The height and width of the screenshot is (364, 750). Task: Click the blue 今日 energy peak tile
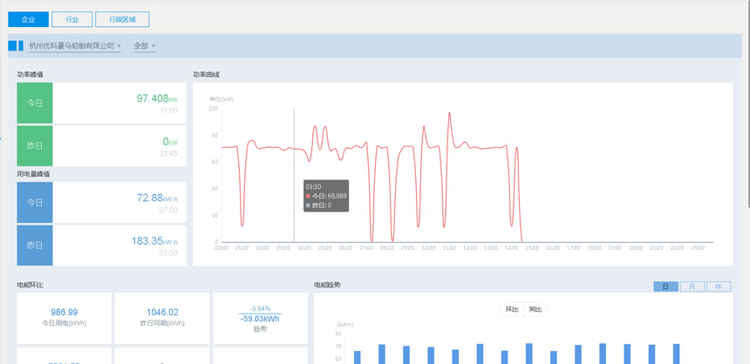[35, 202]
